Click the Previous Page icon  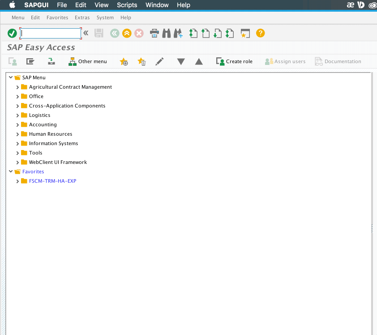pos(206,33)
